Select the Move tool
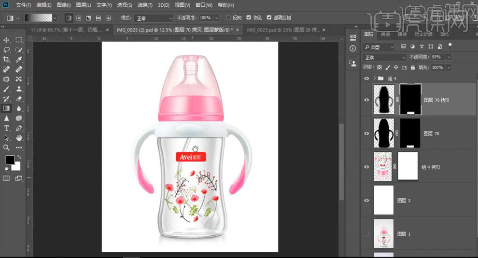Image resolution: width=478 pixels, height=258 pixels. [7, 40]
